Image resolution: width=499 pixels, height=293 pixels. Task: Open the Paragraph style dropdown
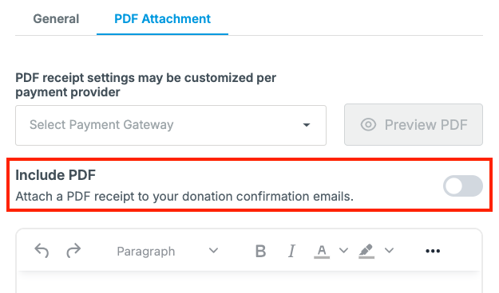(x=168, y=251)
